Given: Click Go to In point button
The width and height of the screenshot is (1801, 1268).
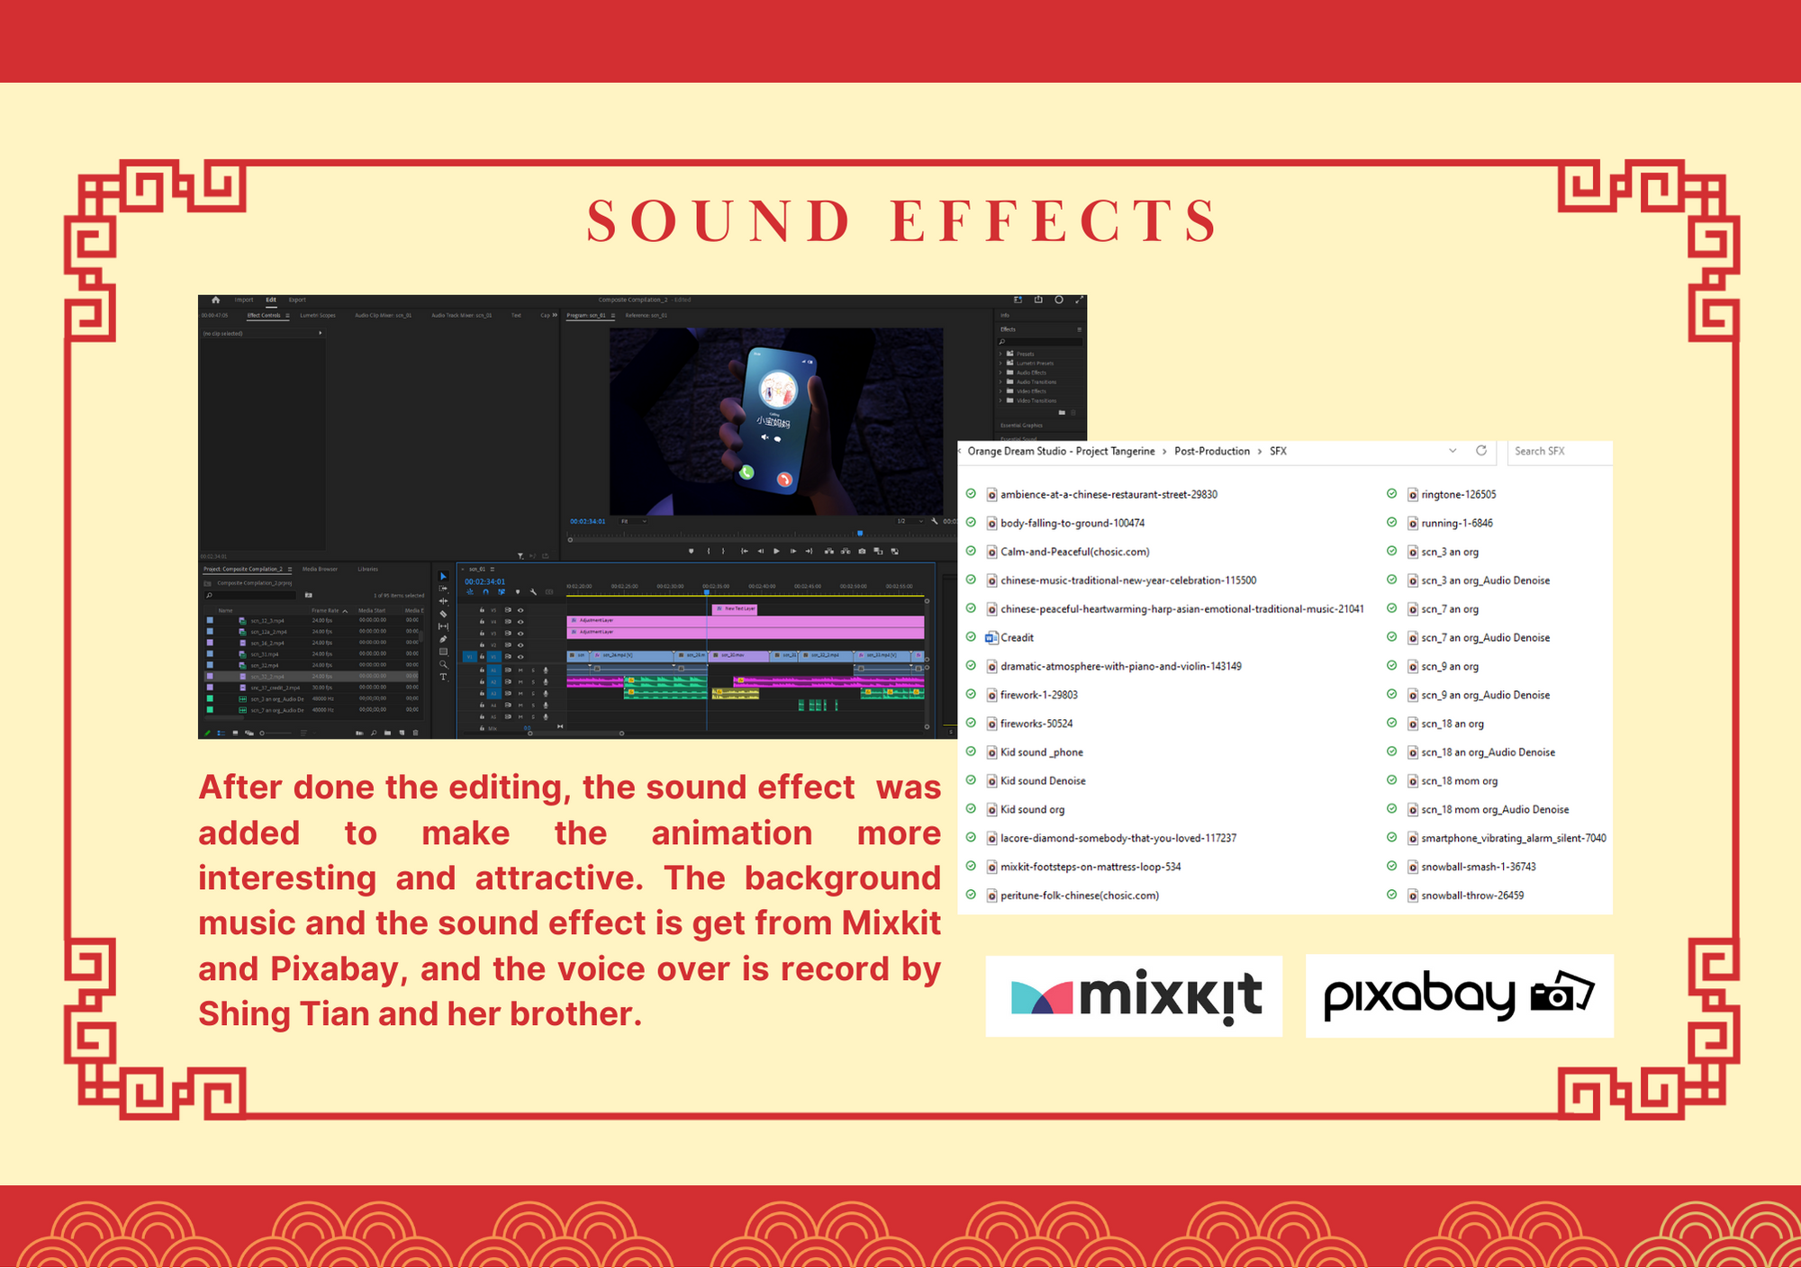Looking at the screenshot, I should pos(745,551).
